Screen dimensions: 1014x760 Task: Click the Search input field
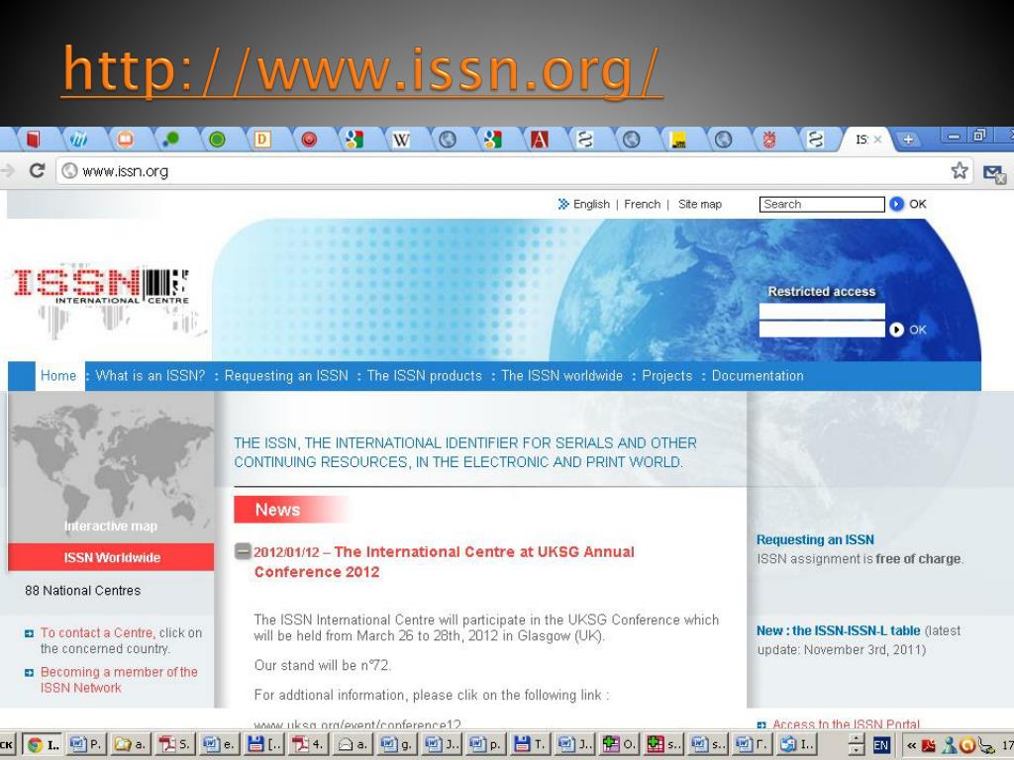tap(821, 204)
